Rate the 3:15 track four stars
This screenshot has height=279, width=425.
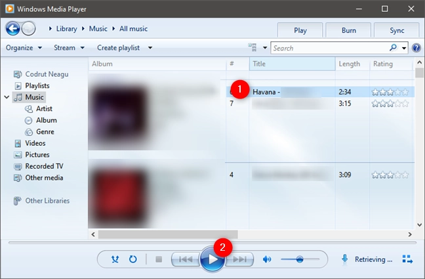pyautogui.click(x=397, y=104)
